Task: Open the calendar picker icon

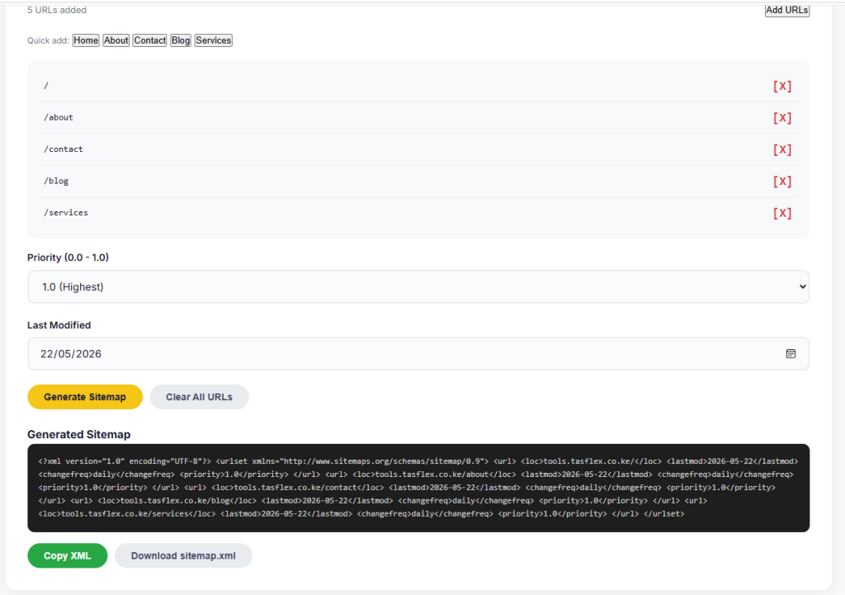Action: pos(791,353)
